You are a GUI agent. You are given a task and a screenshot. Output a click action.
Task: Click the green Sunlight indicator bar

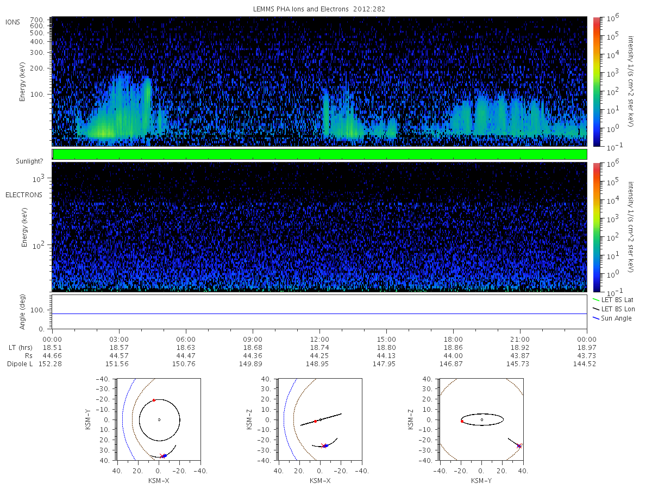tap(319, 154)
